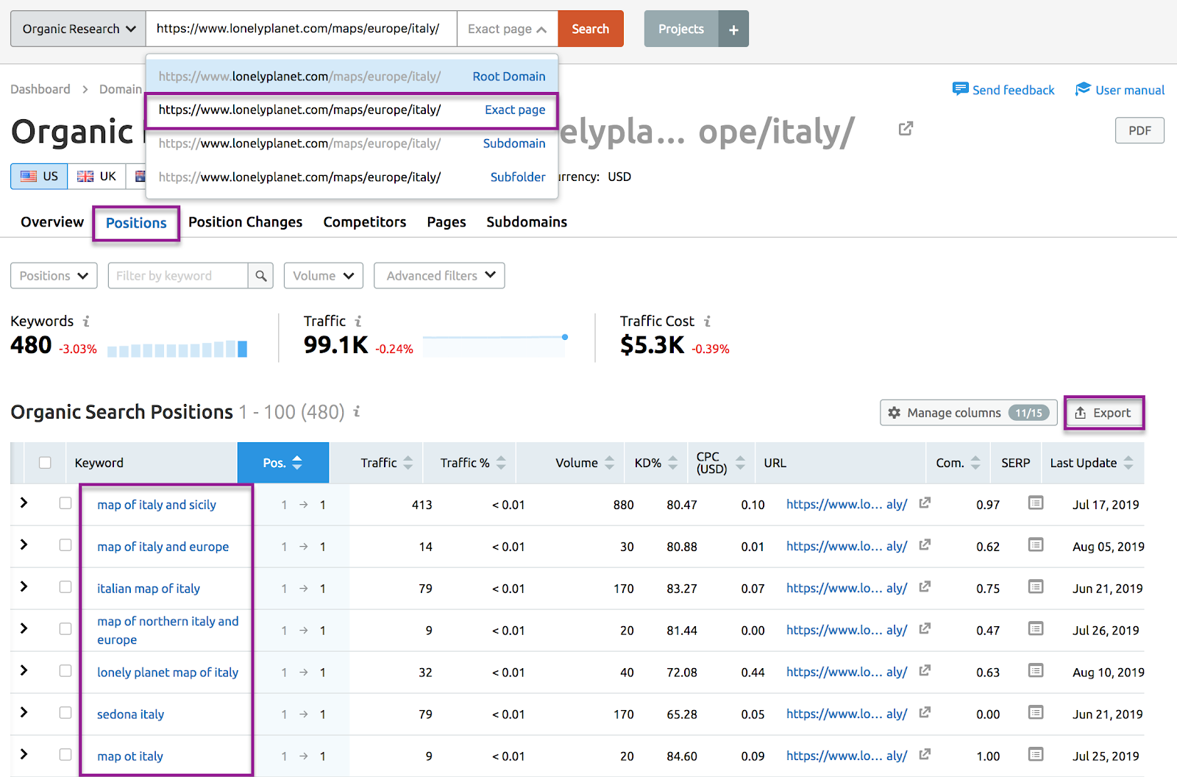Check the box for italian map of italy

click(65, 587)
